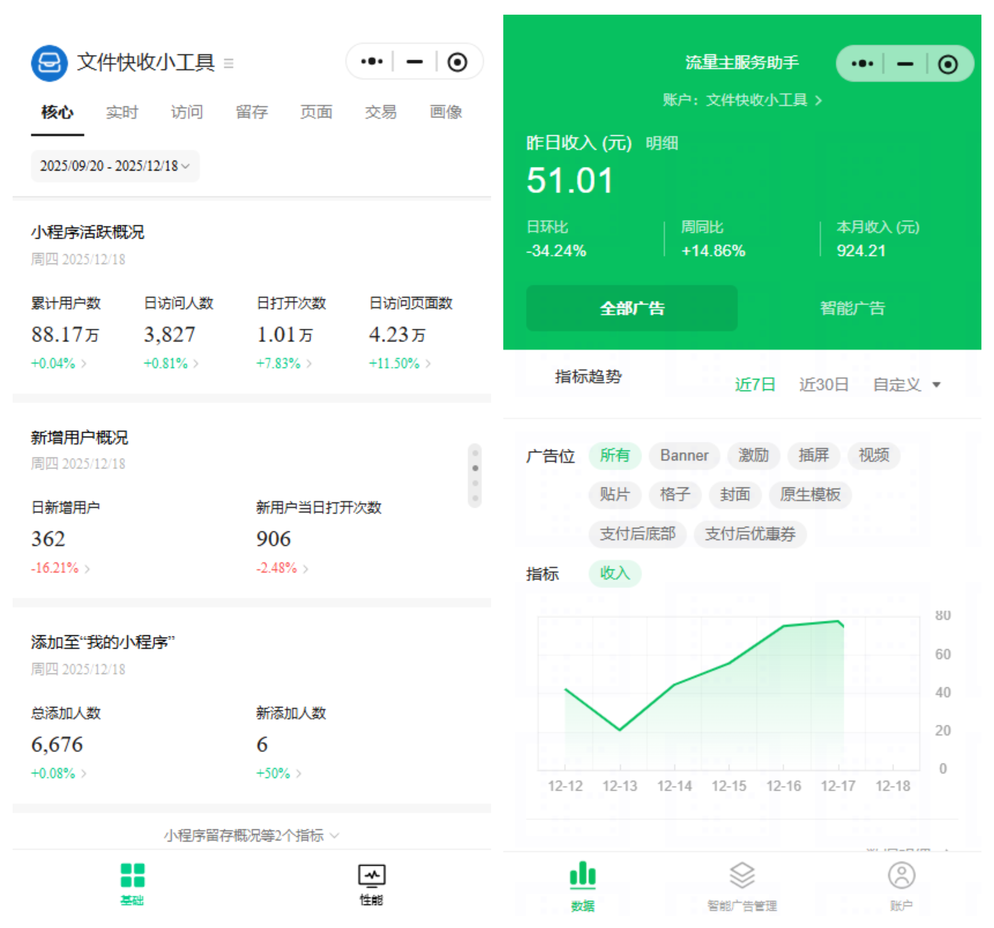Select the 基础 bottom navigation icon
The width and height of the screenshot is (994, 928).
[x=132, y=876]
